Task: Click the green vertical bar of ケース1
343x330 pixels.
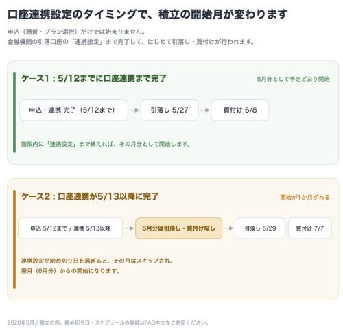Action: 14,113
